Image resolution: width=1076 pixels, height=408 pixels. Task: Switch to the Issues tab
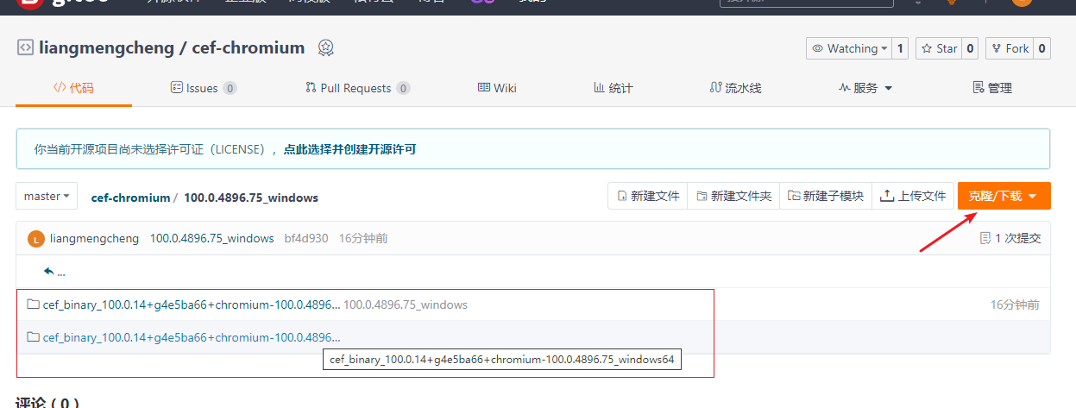204,88
